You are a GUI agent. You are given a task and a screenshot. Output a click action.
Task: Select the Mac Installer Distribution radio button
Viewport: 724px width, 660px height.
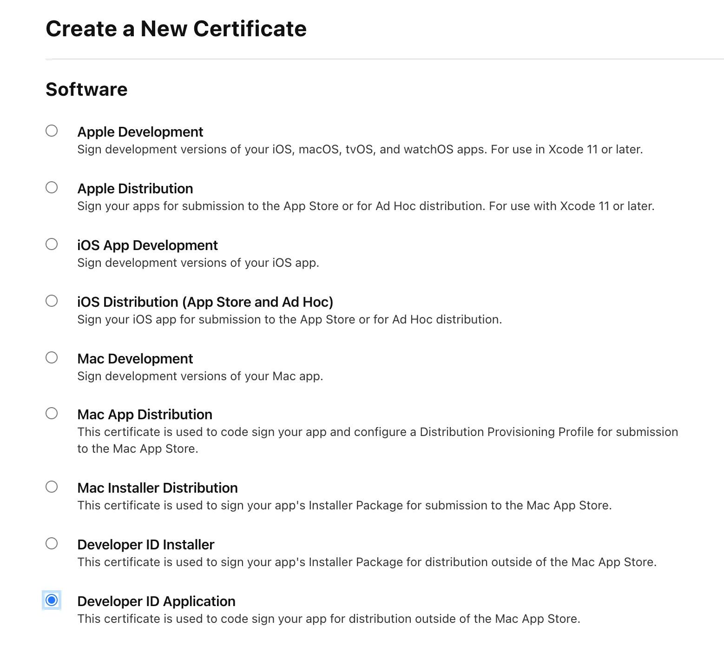click(x=52, y=487)
